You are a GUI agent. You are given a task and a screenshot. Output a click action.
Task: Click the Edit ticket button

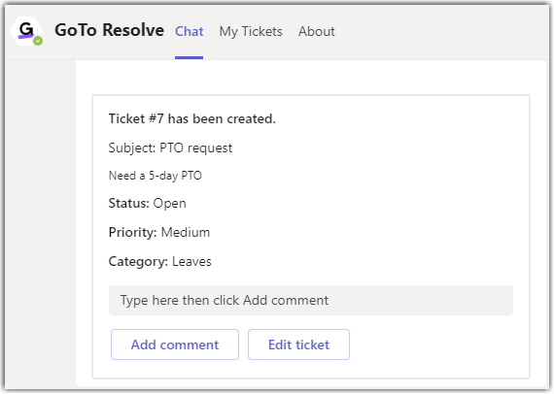coord(298,345)
